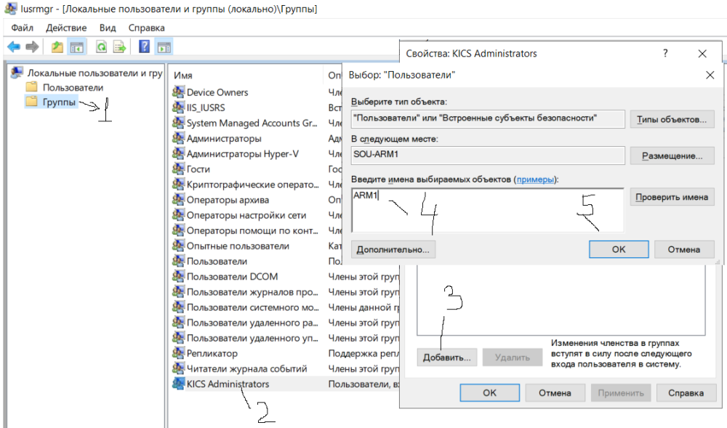Click the Пользователи folder icon in tree
The height and width of the screenshot is (428, 727).
pos(31,87)
